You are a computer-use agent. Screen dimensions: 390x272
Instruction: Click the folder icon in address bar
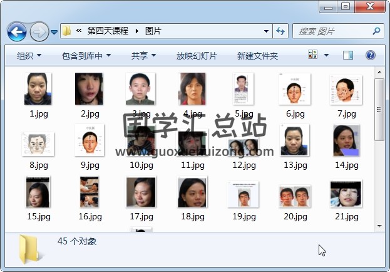point(66,31)
